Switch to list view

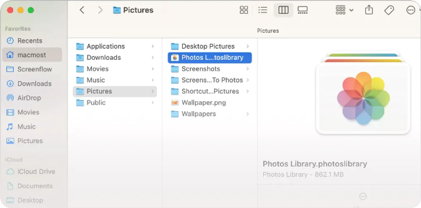click(263, 10)
